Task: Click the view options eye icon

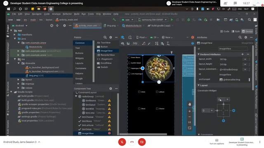Action: 123,44
